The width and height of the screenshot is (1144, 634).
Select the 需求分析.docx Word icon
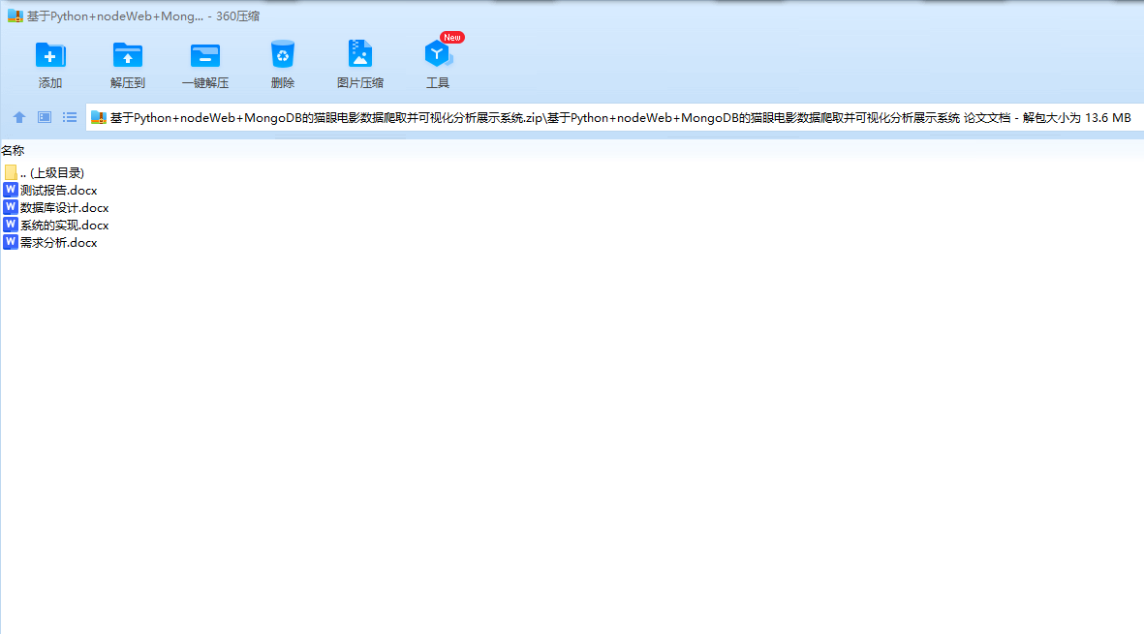(11, 242)
